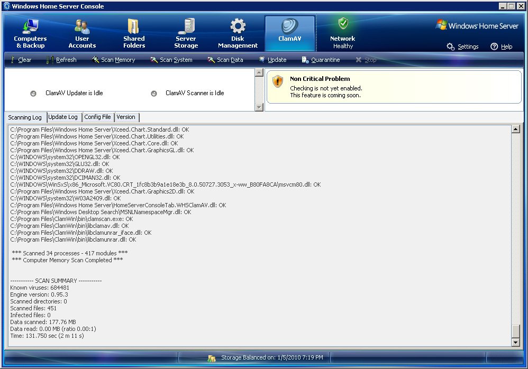528x369 pixels.
Task: Clear the scanning log
Action: click(x=21, y=60)
